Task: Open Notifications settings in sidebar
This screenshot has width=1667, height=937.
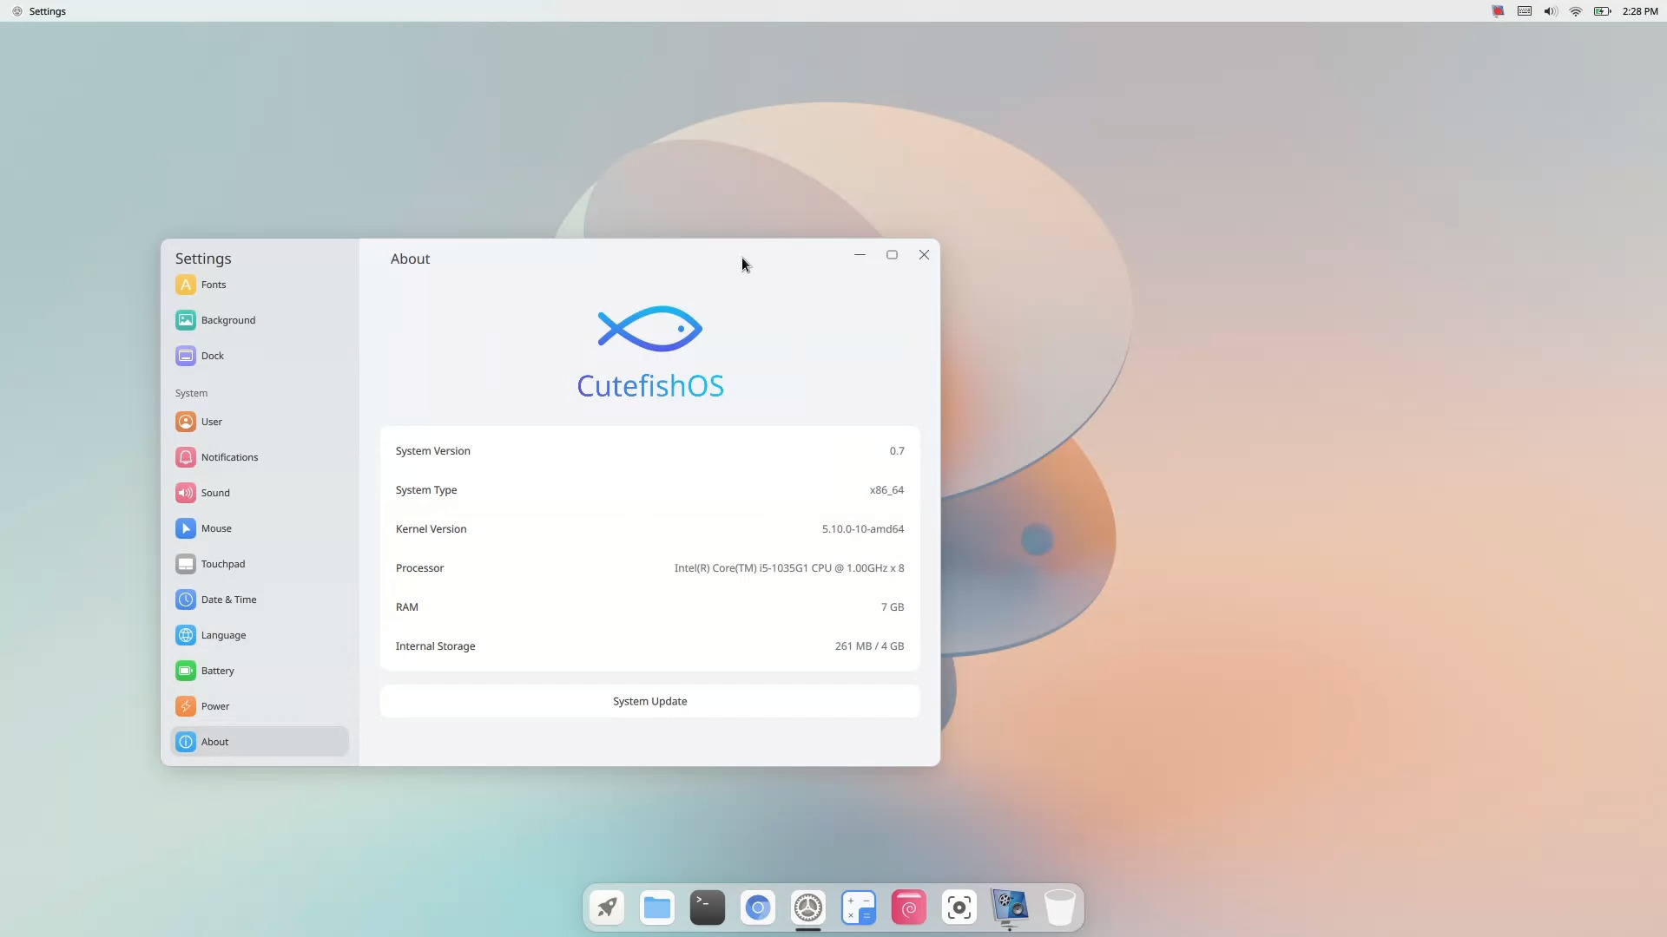Action: click(x=260, y=457)
